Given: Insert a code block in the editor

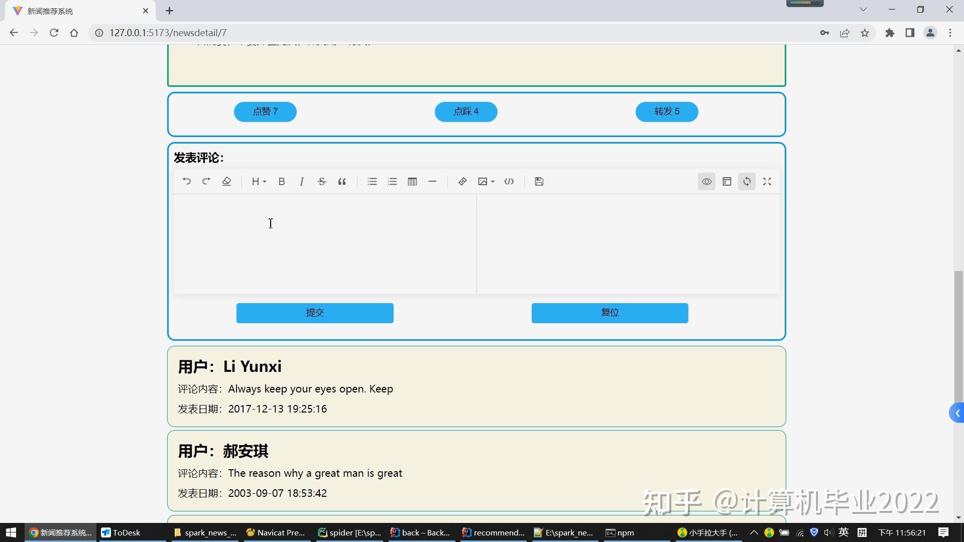Looking at the screenshot, I should pos(509,181).
